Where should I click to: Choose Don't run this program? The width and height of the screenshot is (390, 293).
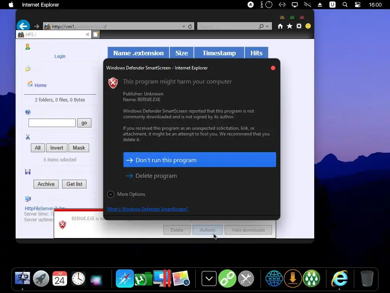pos(200,160)
